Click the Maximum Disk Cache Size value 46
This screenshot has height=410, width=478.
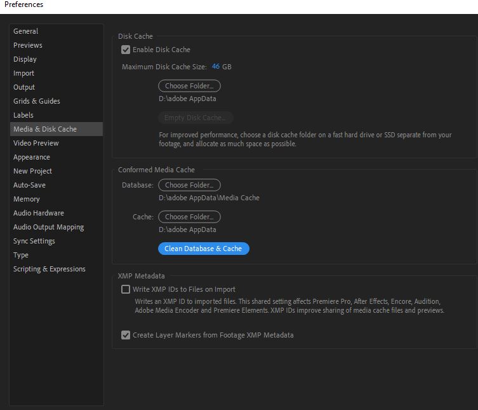216,67
